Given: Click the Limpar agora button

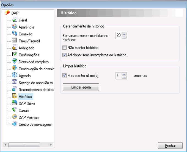Looking at the screenshot, I should pos(81,87).
